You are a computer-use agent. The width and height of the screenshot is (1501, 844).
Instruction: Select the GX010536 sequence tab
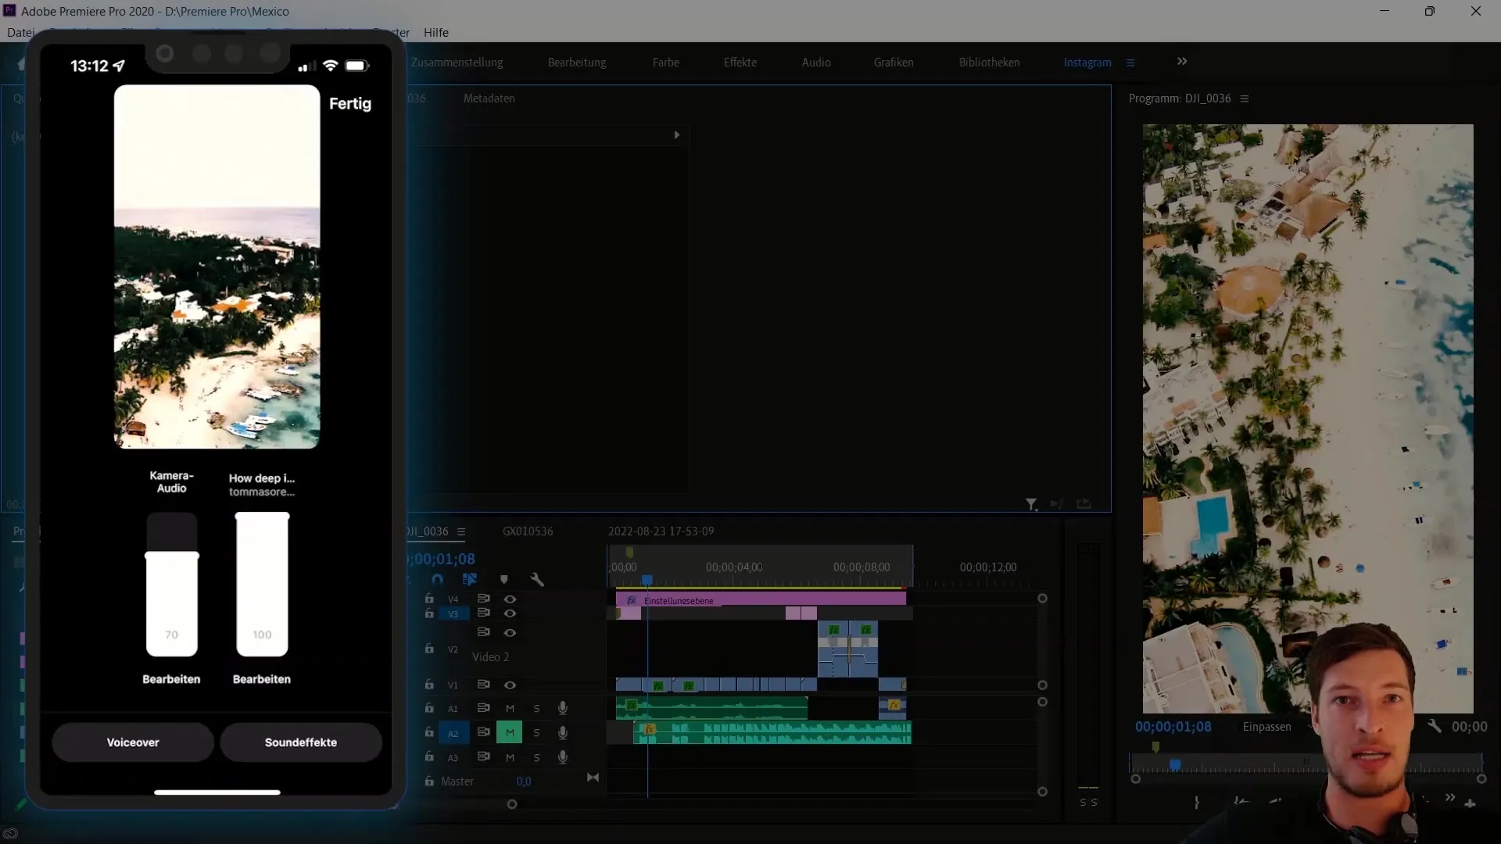pyautogui.click(x=528, y=531)
